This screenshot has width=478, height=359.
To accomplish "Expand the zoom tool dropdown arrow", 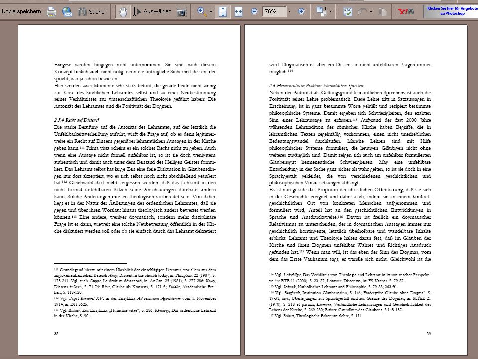I will 211,12.
